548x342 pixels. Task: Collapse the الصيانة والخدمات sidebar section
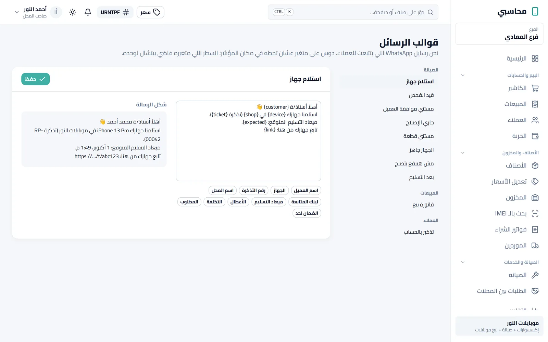pos(499,262)
